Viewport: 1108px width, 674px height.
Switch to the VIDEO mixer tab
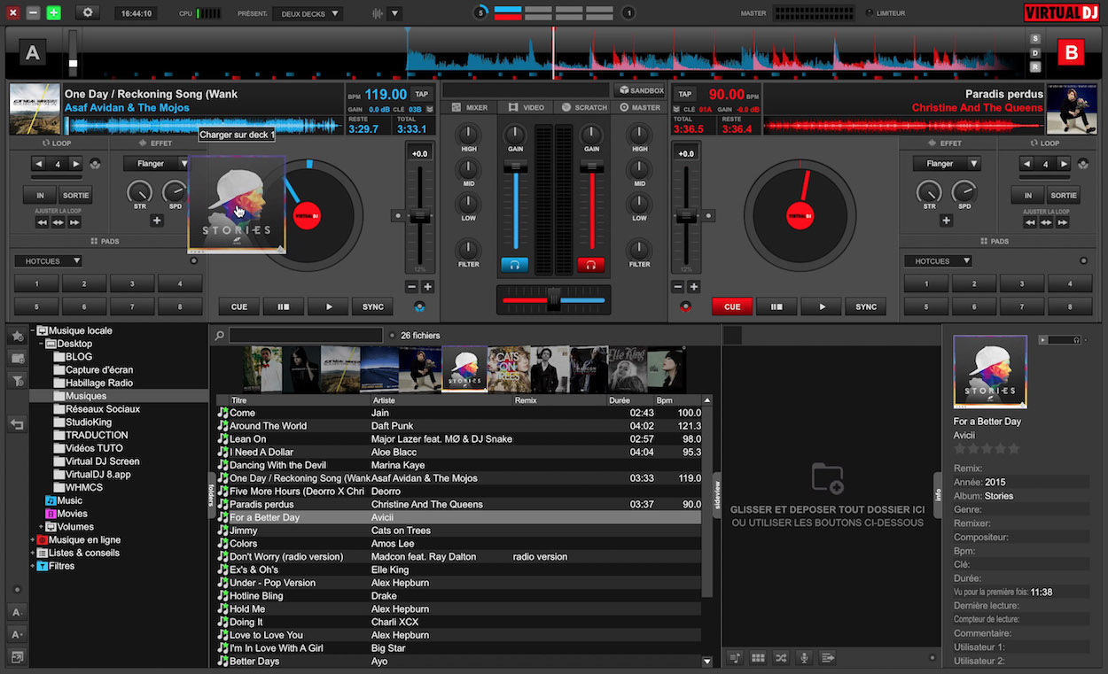coord(527,107)
